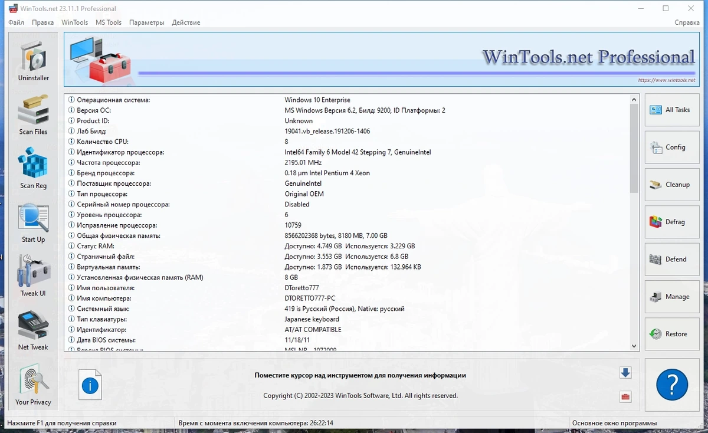708x433 pixels.
Task: Select the 0.18 µm Intel Pentium 4 Xeon value
Action: click(x=327, y=173)
